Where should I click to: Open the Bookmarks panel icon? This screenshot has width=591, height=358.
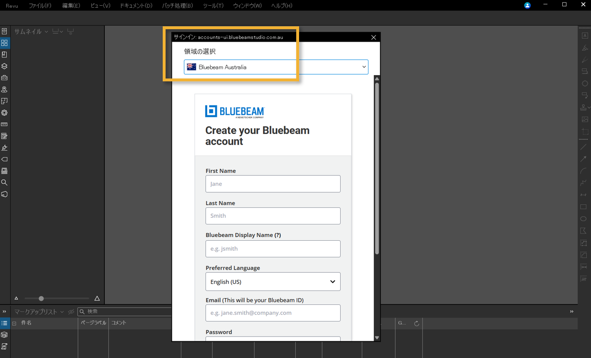point(4,55)
